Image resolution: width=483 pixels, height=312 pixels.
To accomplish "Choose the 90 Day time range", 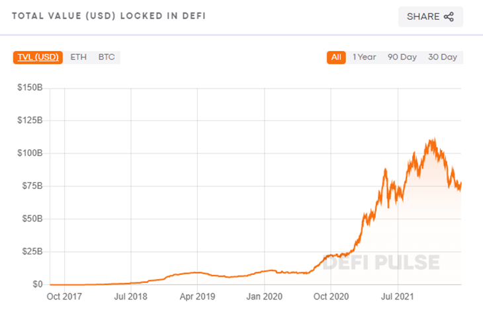I will pyautogui.click(x=402, y=58).
